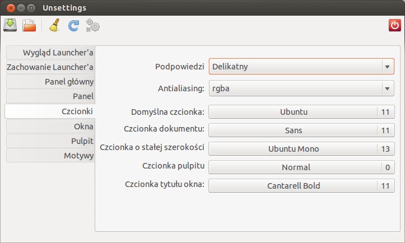
Task: Expand the Podpowiedzi dropdown arrow
Action: 387,67
